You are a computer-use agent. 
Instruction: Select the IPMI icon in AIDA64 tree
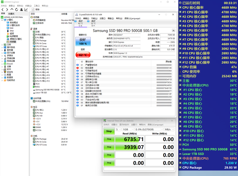pos(8,31)
